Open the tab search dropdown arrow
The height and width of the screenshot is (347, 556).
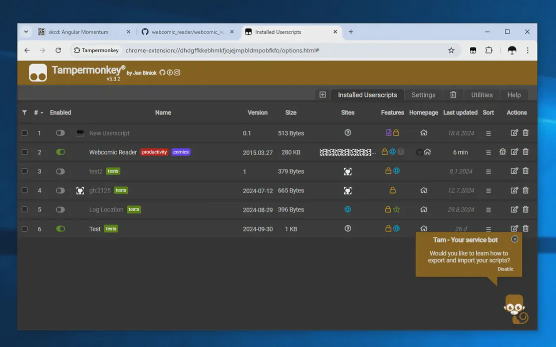[26, 32]
